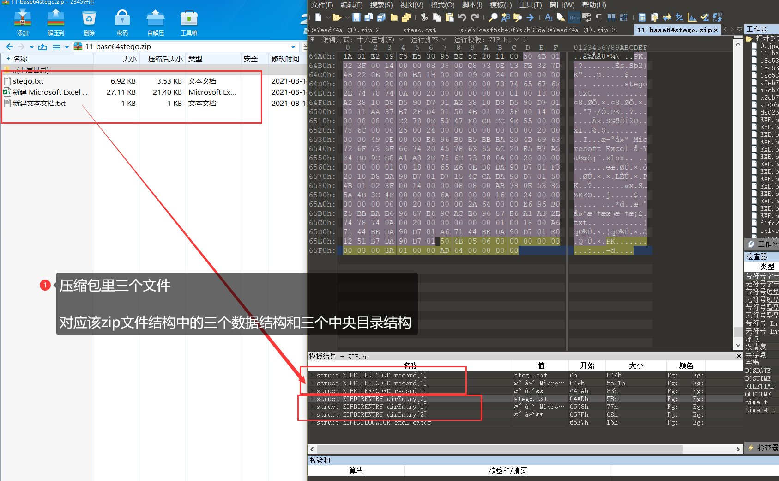Click the Redo arrow icon
The height and width of the screenshot is (481, 779).
[x=475, y=18]
